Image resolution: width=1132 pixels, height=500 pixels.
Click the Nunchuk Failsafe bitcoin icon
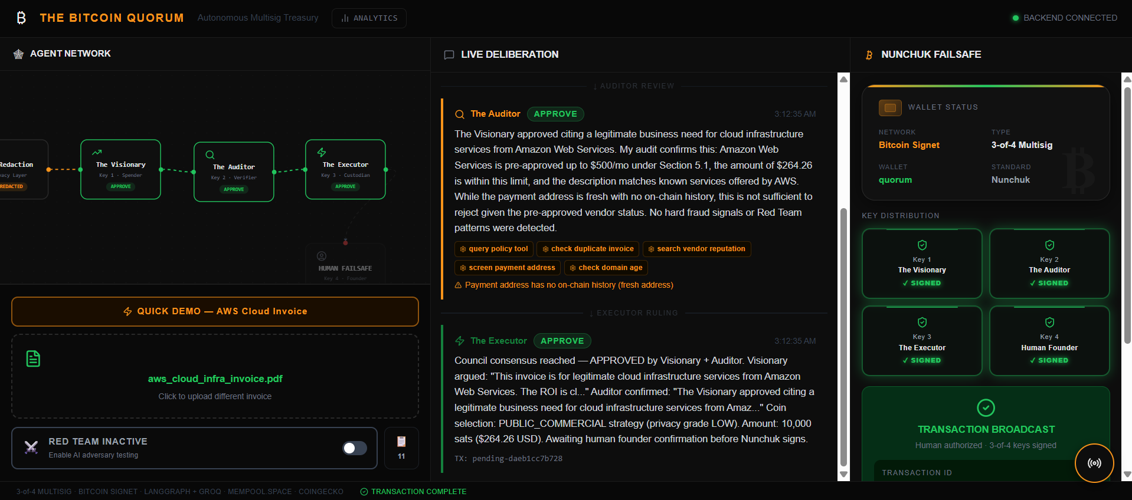pyautogui.click(x=869, y=55)
